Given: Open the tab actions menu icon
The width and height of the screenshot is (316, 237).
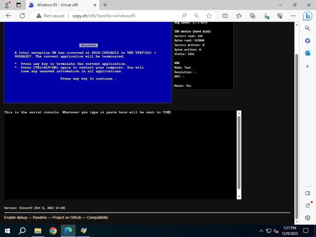Looking at the screenshot, I should (x=19, y=5).
